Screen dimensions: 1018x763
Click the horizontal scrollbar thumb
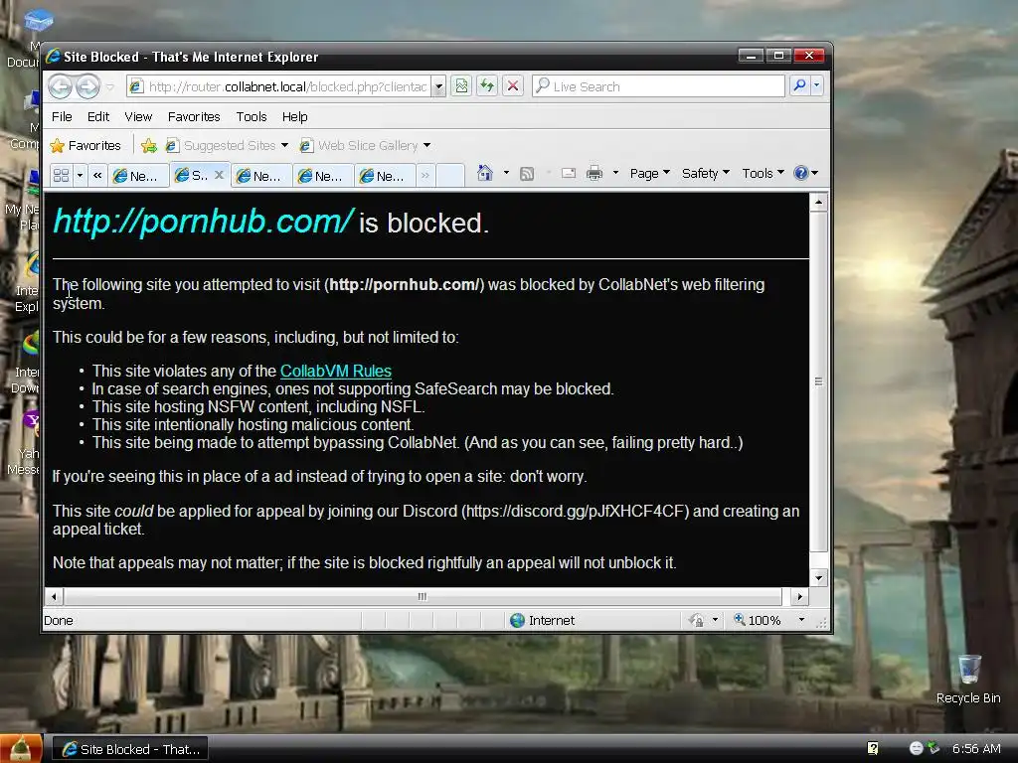[423, 596]
